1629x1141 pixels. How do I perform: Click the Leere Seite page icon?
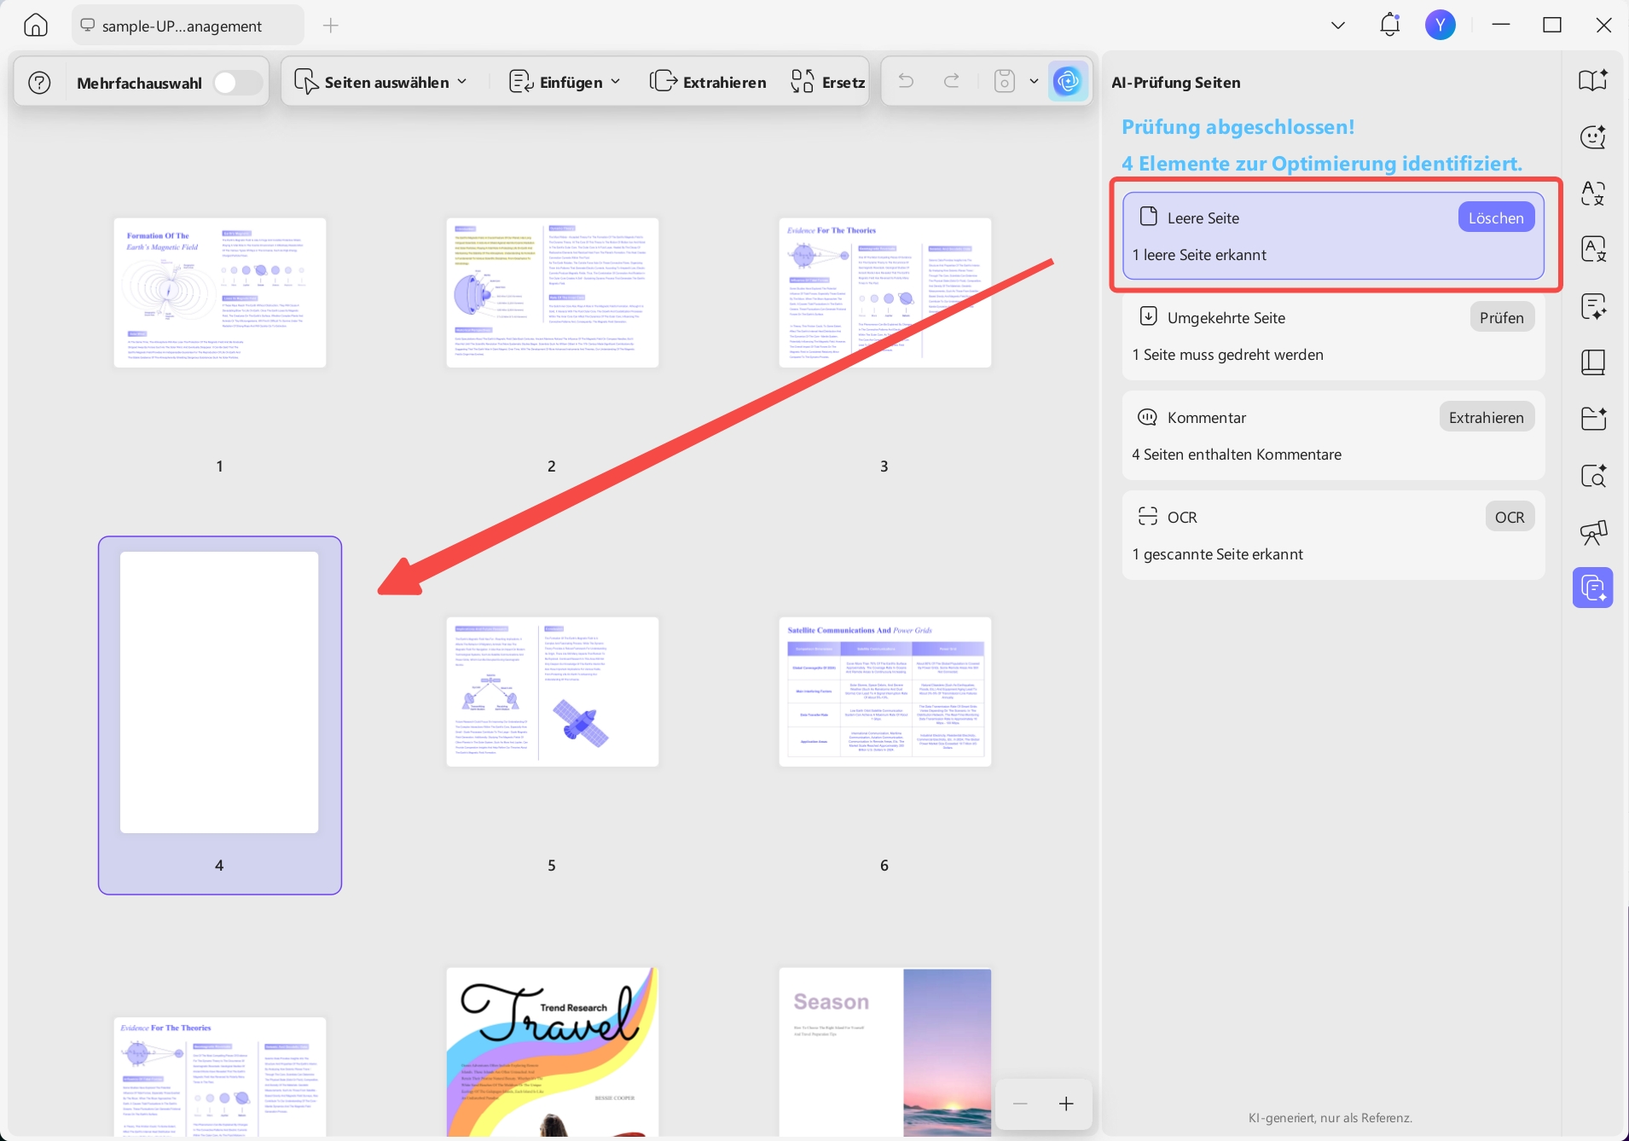[x=1148, y=217]
